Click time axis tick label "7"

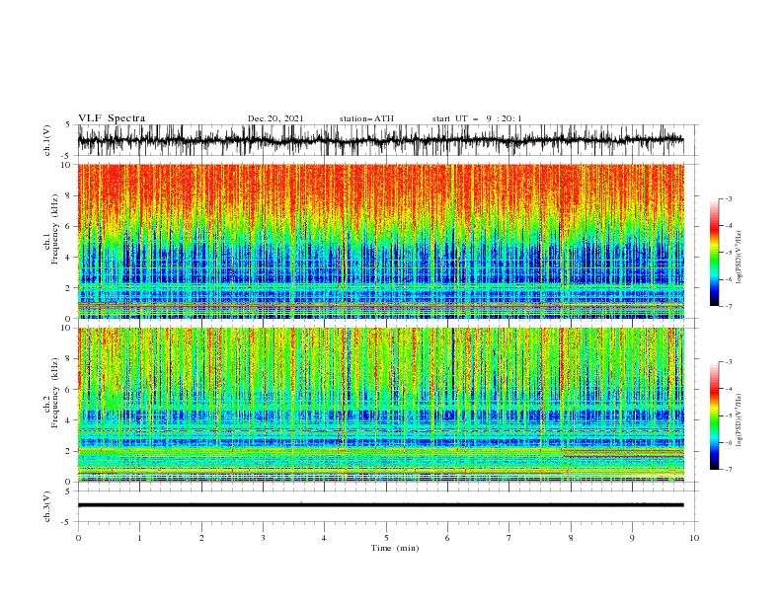pos(508,538)
